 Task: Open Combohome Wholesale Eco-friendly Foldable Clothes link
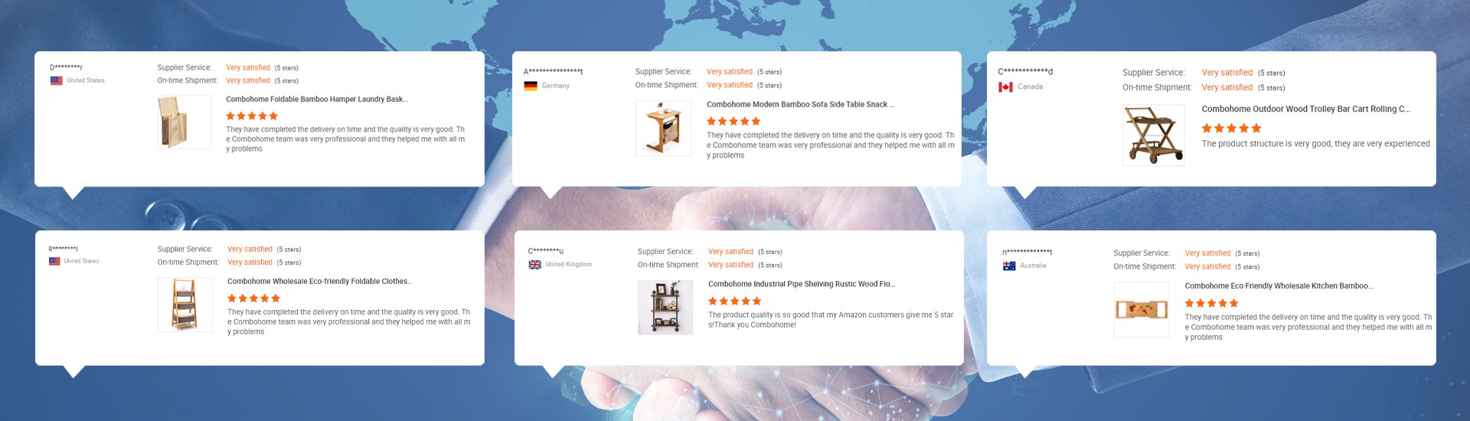pos(319,281)
